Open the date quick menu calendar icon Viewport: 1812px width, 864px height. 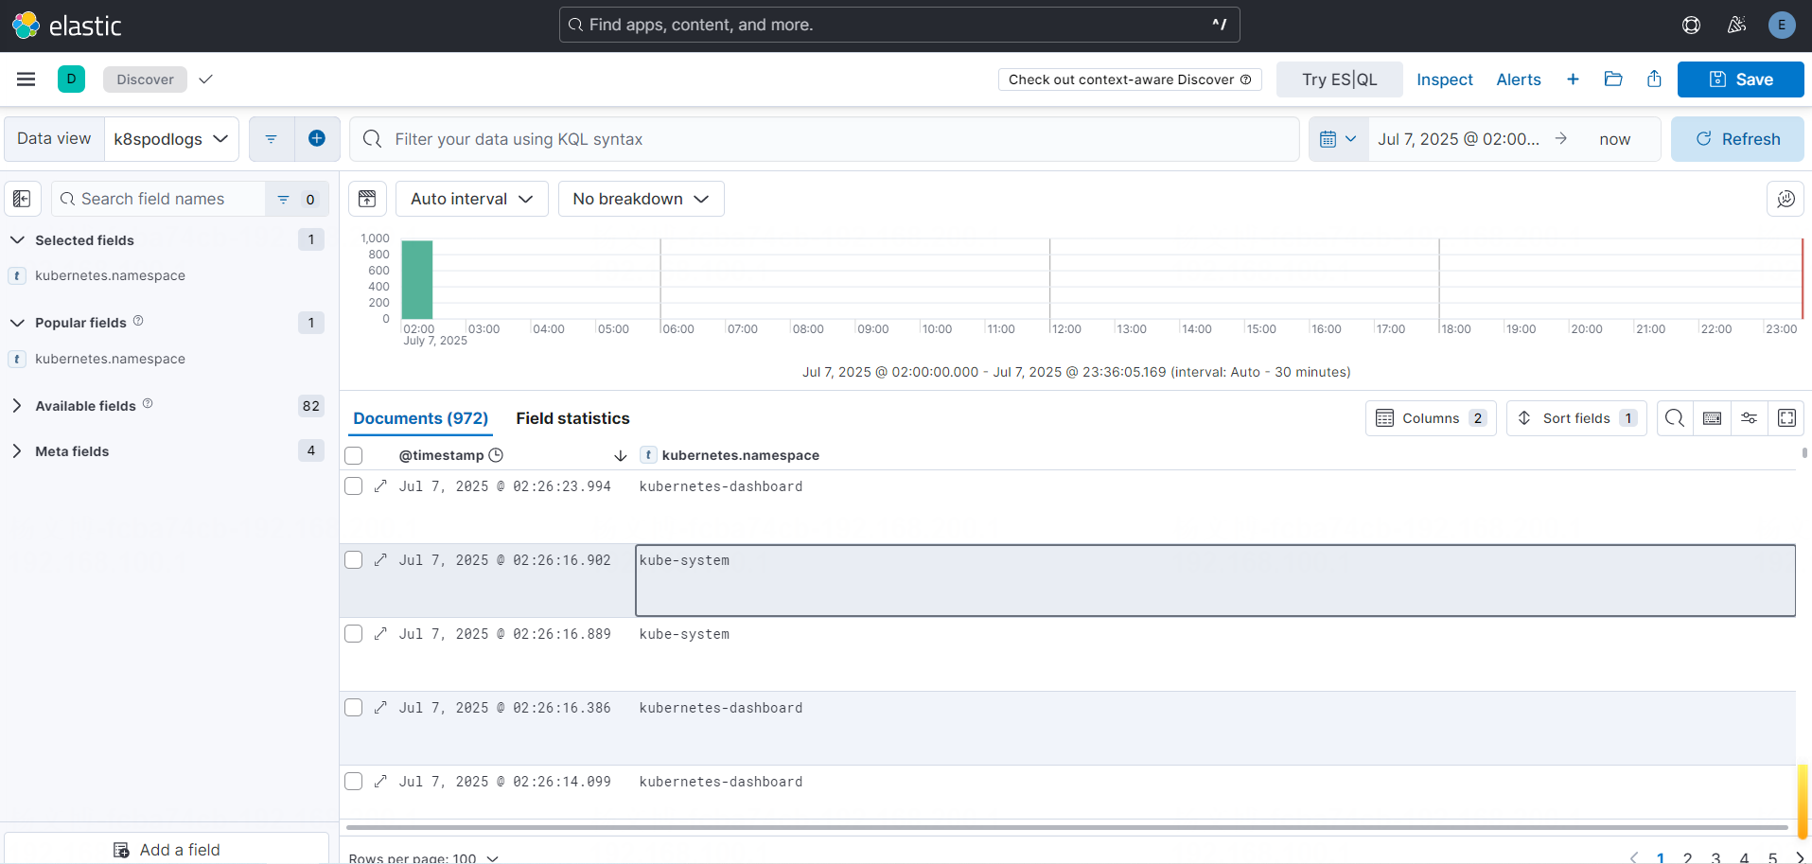pyautogui.click(x=1337, y=139)
